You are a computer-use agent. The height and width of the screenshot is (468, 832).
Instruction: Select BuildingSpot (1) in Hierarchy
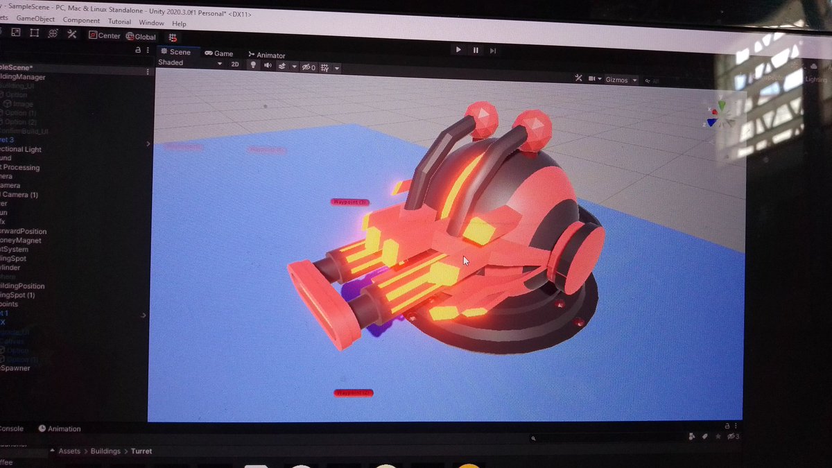coord(17,295)
